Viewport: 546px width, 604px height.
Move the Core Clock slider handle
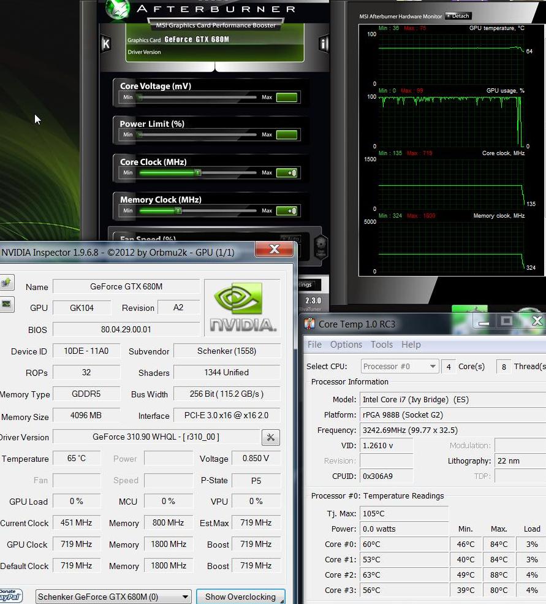(198, 172)
